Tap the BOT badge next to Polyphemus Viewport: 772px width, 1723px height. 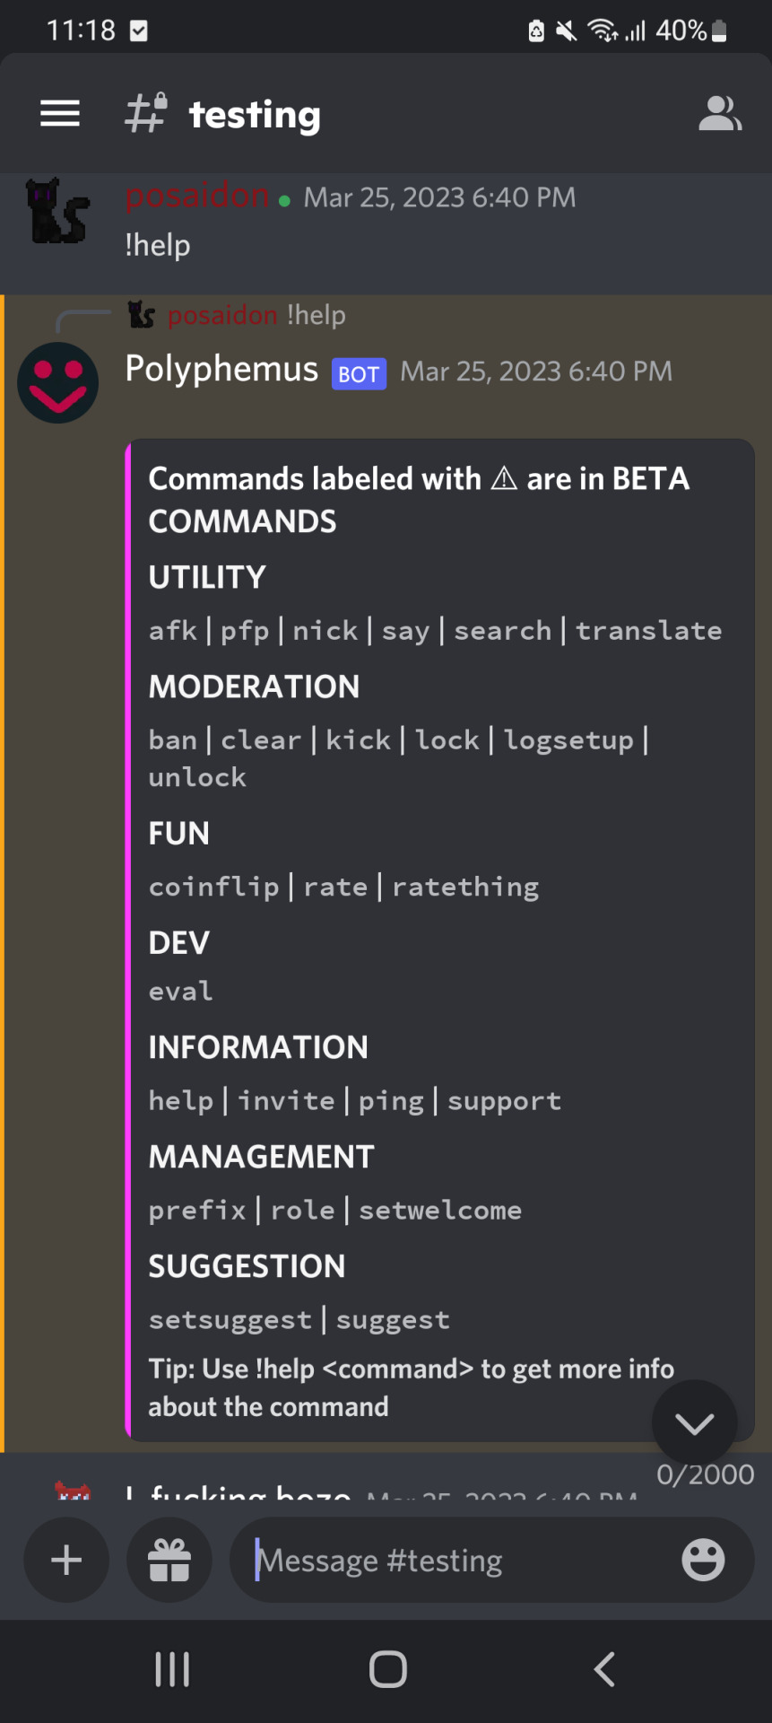point(359,374)
